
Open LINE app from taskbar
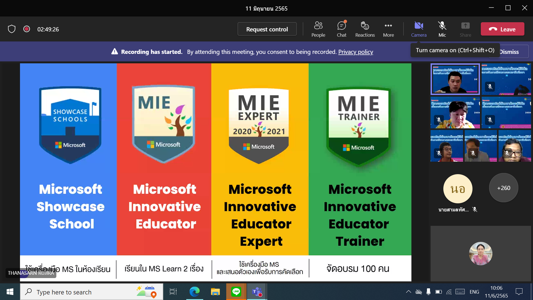click(x=236, y=292)
